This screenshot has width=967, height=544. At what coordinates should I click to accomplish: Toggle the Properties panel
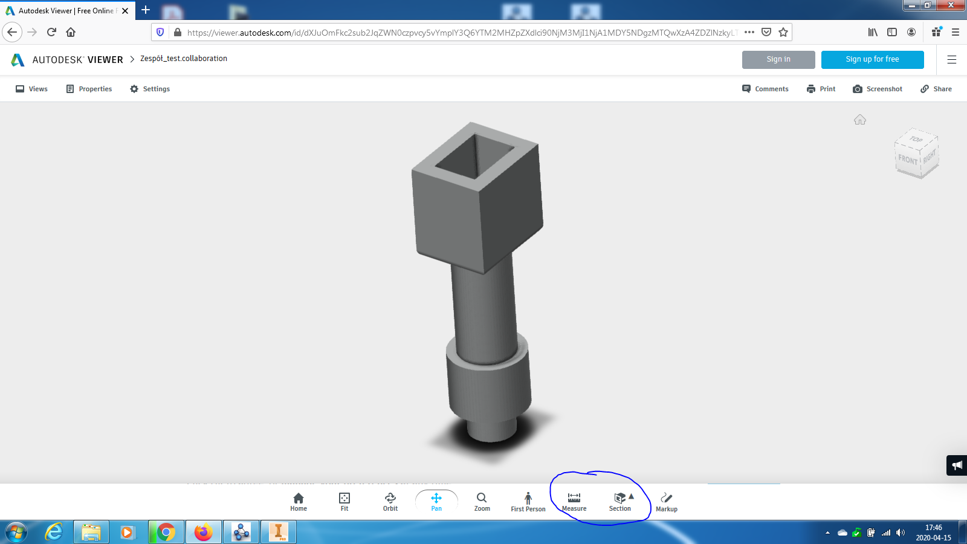click(89, 89)
